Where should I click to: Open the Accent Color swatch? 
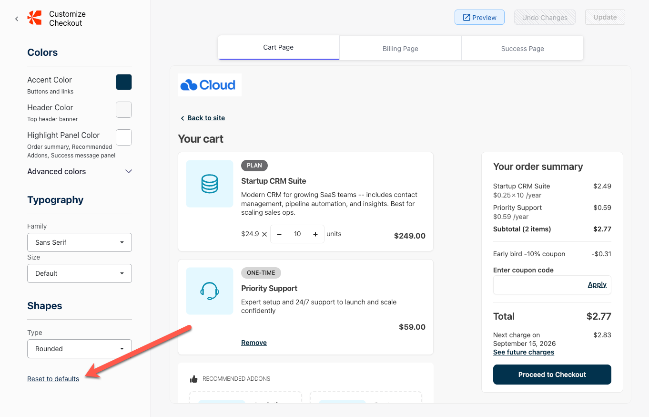[124, 82]
